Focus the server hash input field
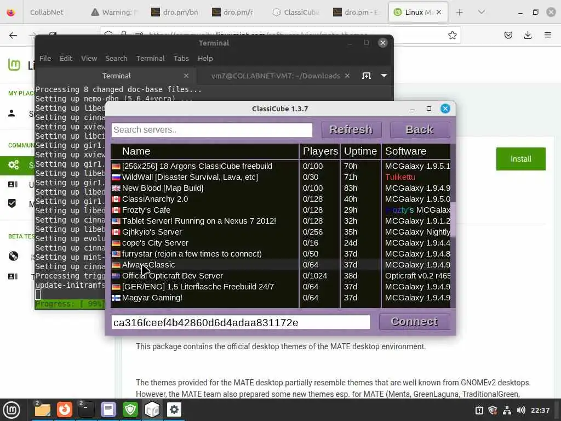This screenshot has width=561, height=421. point(241,322)
